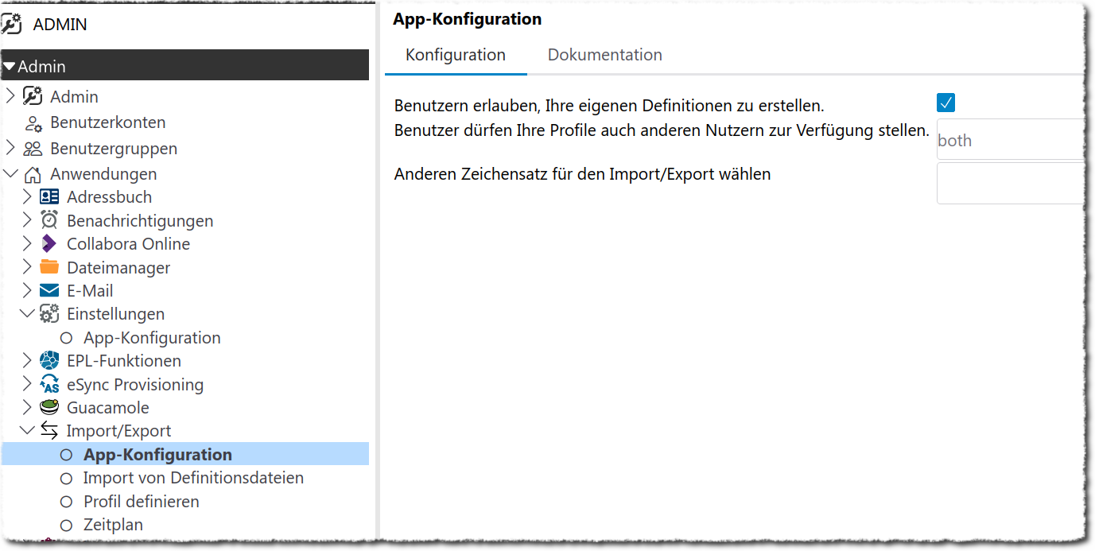Collapse the Einstellungen tree node
1095x551 pixels.
pos(27,314)
